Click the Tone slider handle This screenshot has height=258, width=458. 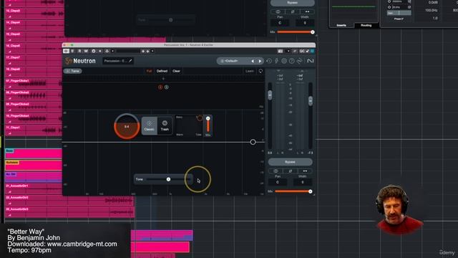coord(168,179)
